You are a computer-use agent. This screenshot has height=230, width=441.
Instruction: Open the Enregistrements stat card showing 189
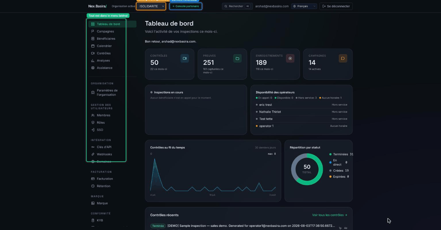(x=275, y=64)
